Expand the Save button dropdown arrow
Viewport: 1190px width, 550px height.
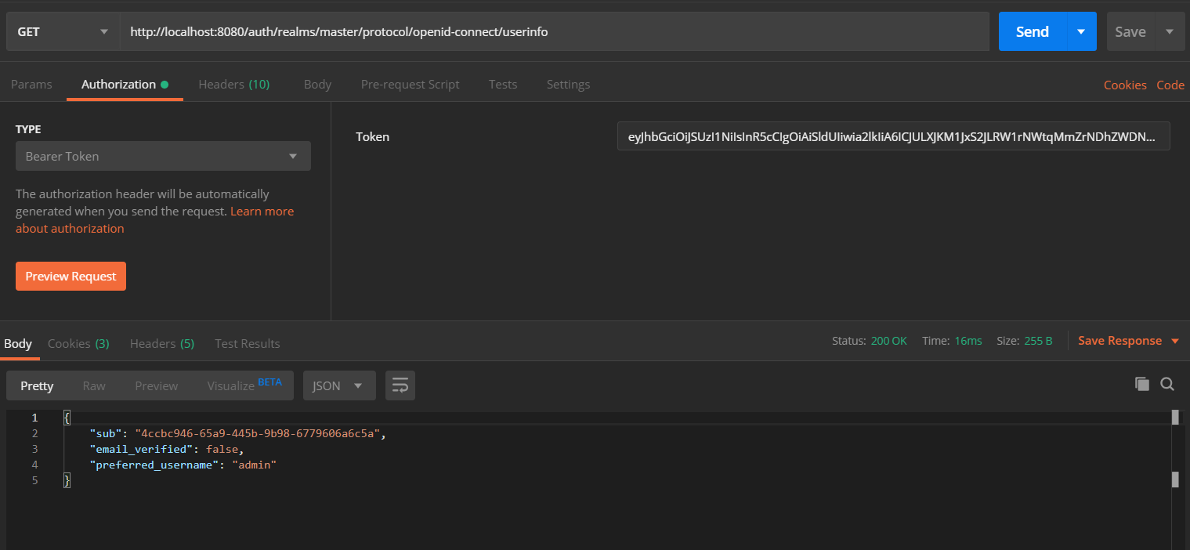1168,31
